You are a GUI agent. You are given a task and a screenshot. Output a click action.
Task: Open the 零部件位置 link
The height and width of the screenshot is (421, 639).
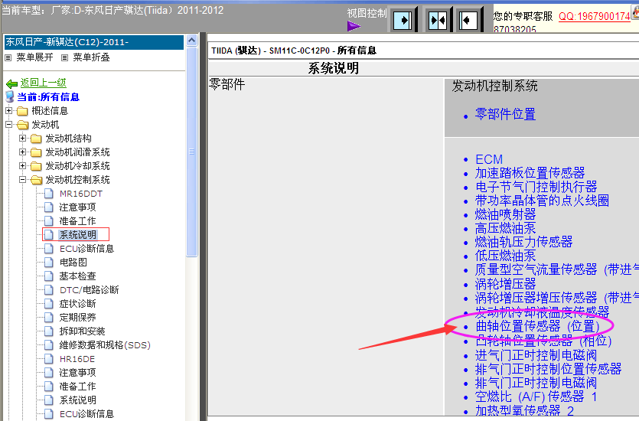505,114
